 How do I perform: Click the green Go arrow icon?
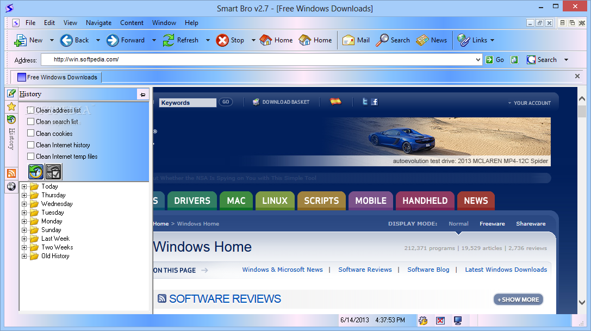tap(489, 60)
